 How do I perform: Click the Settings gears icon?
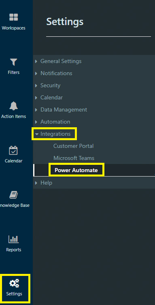point(14,283)
